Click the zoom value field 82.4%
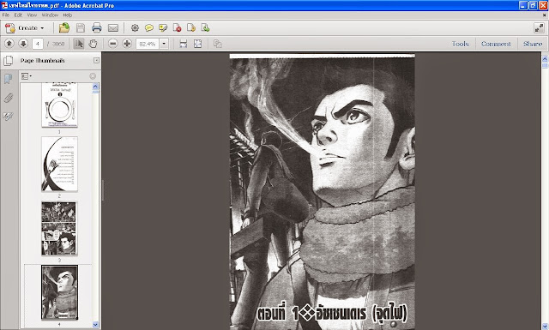Screen dimensions: 549x330 148,44
